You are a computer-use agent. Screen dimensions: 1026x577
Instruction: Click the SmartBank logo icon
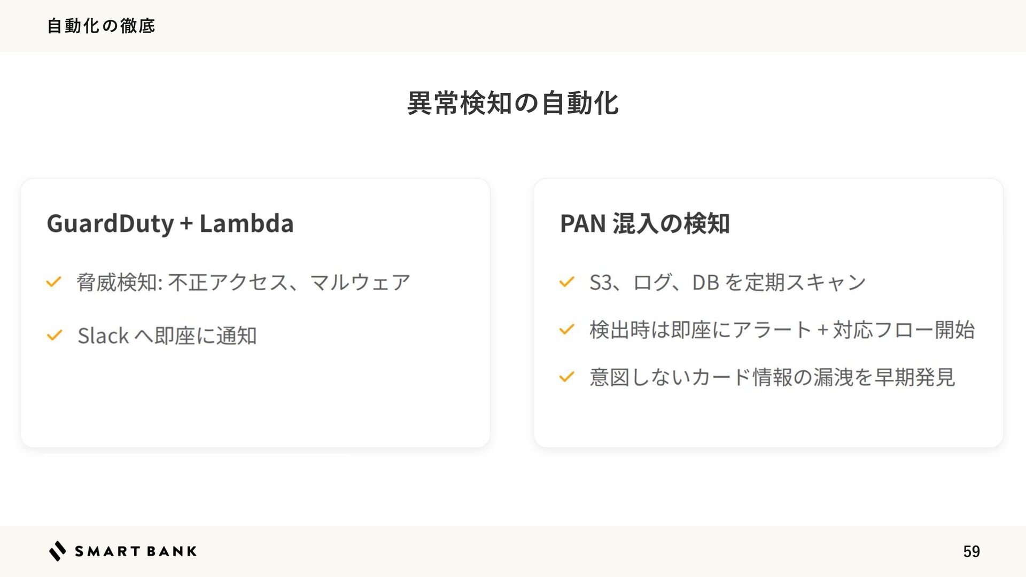(58, 551)
